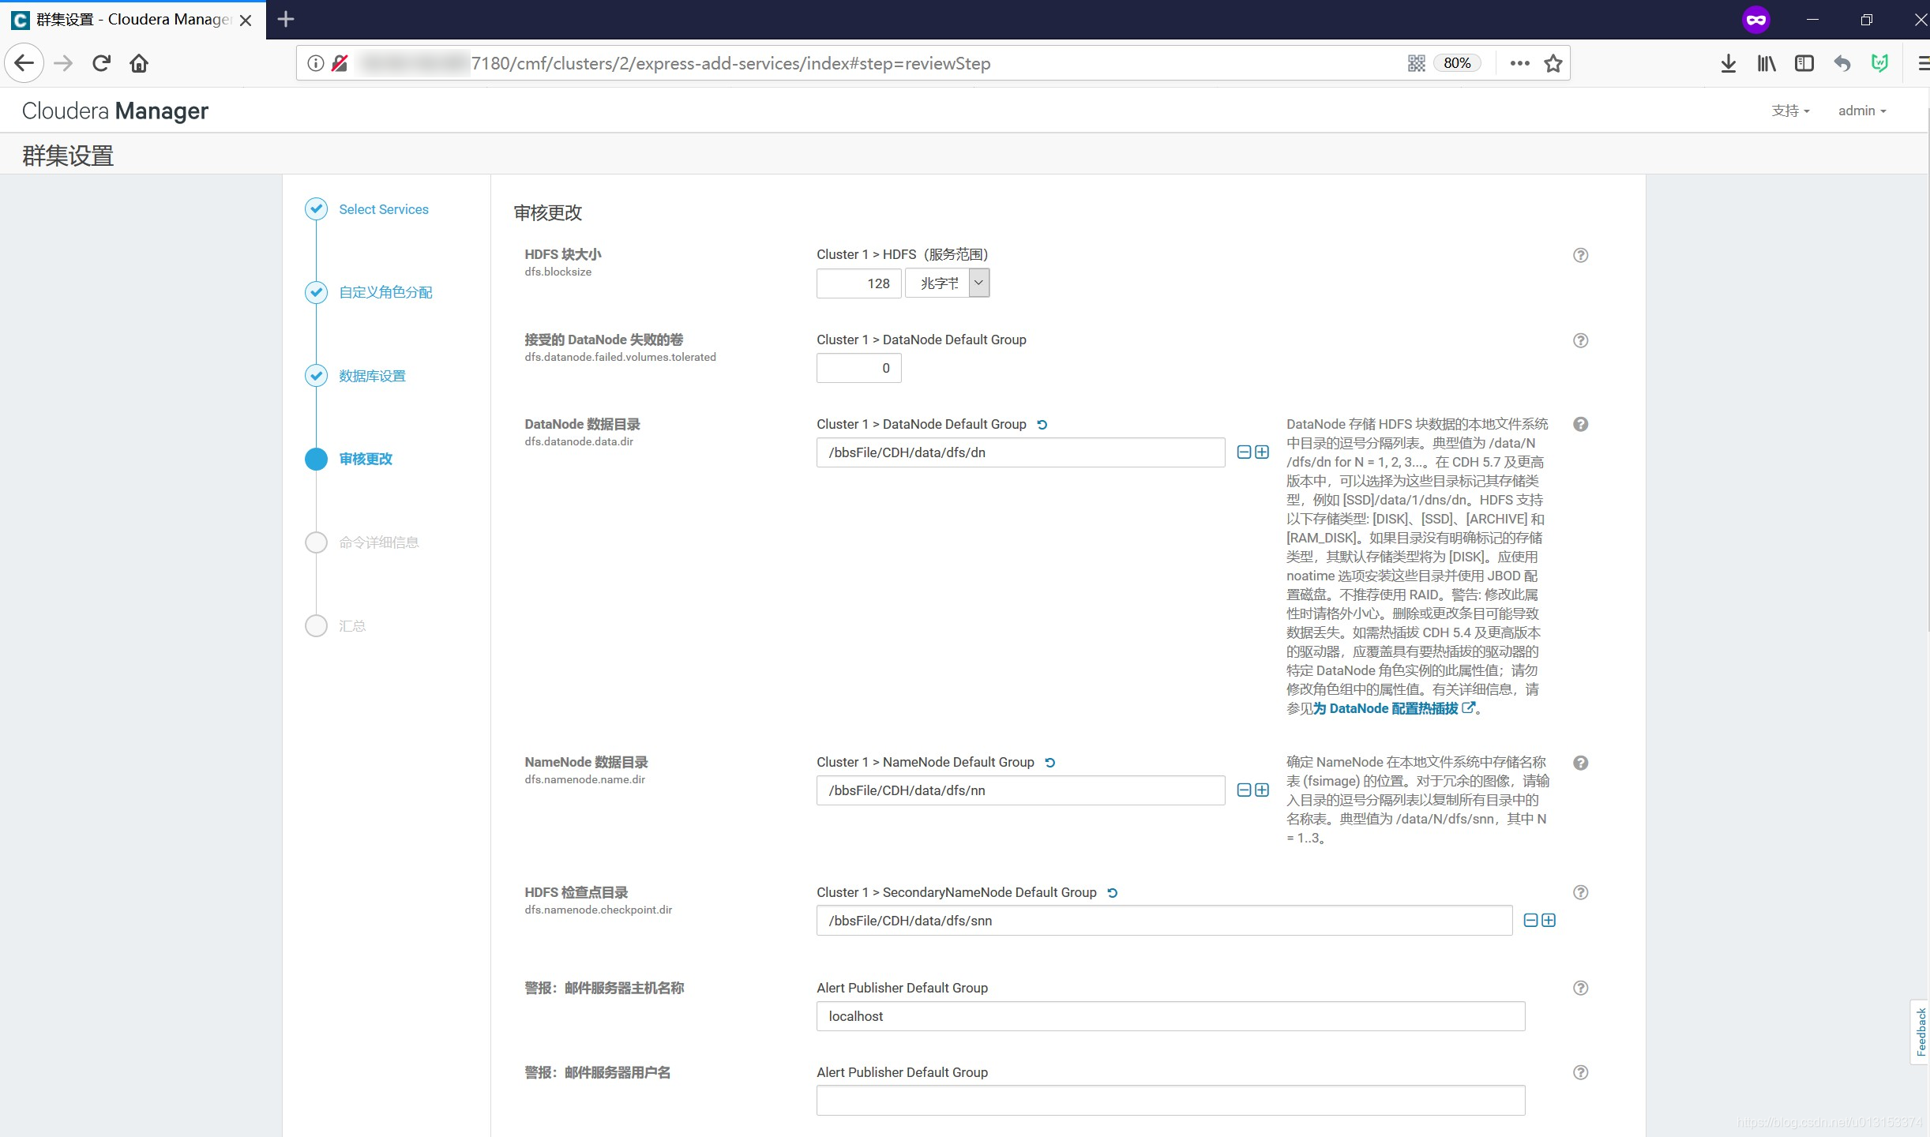1930x1137 pixels.
Task: Open the 兆字节 unit dropdown
Action: pos(947,283)
